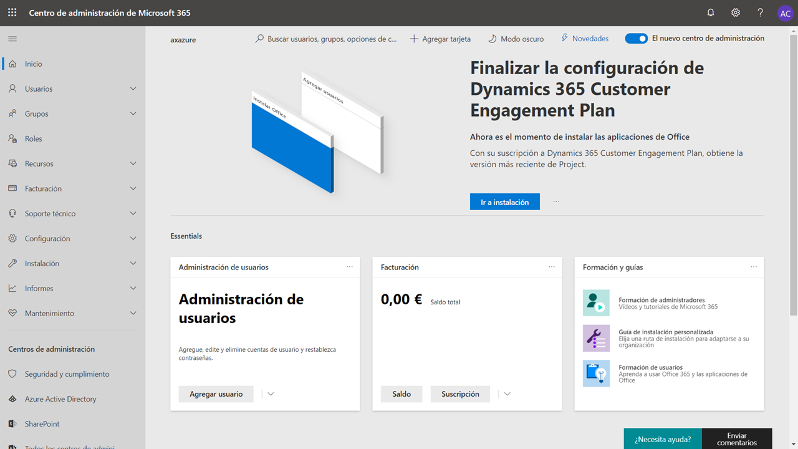
Task: Click the Inicio home icon
Action: pos(12,64)
